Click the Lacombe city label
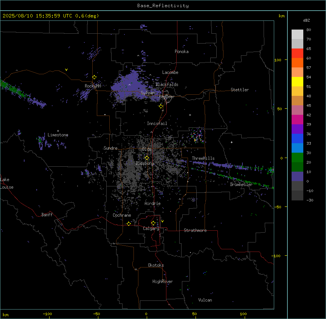 point(170,72)
